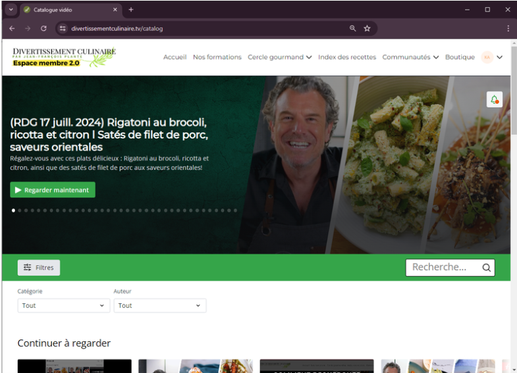
Task: Open Nos formations page
Action: 217,57
